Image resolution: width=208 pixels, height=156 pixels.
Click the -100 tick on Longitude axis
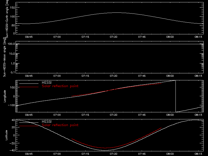[x=11, y=105]
